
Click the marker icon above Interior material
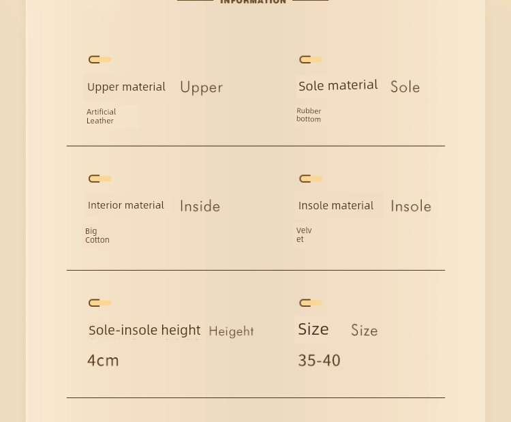pyautogui.click(x=100, y=179)
